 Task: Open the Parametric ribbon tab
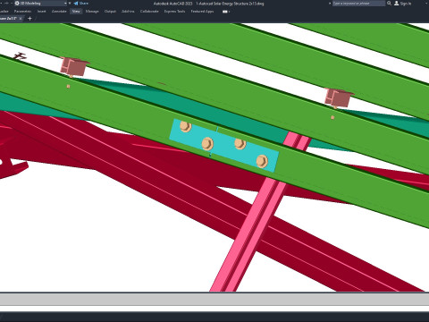tap(22, 12)
